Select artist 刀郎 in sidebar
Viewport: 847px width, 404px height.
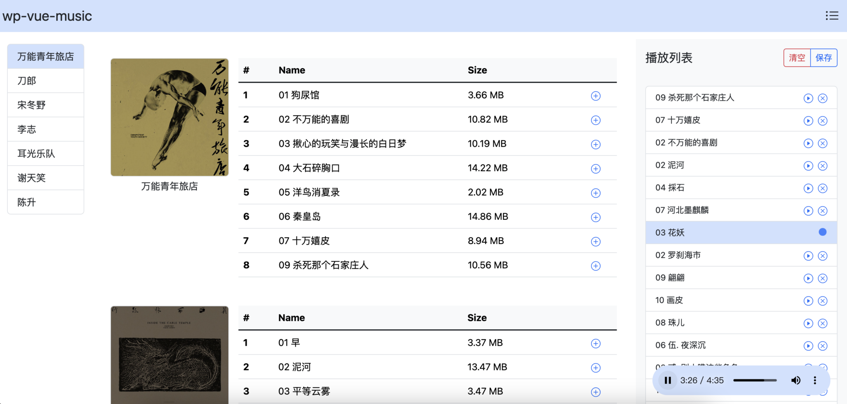pyautogui.click(x=45, y=81)
